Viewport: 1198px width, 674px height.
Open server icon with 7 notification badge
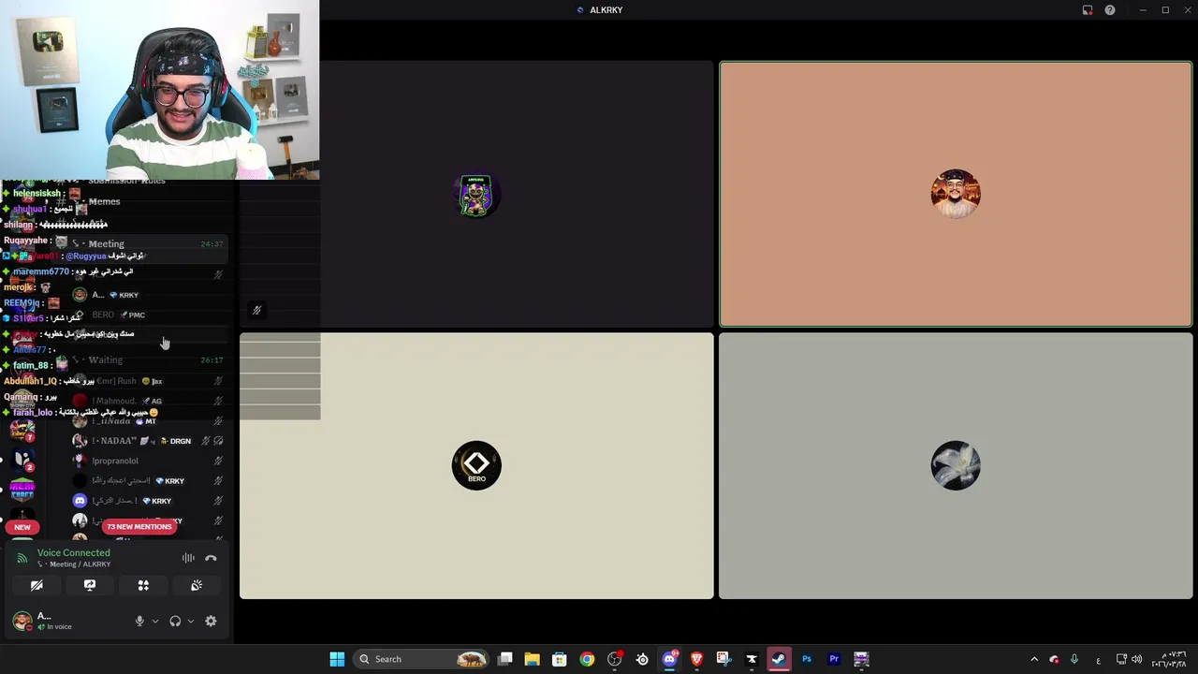click(x=22, y=430)
